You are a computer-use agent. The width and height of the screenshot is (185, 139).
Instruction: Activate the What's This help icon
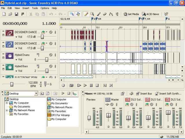tap(166, 14)
